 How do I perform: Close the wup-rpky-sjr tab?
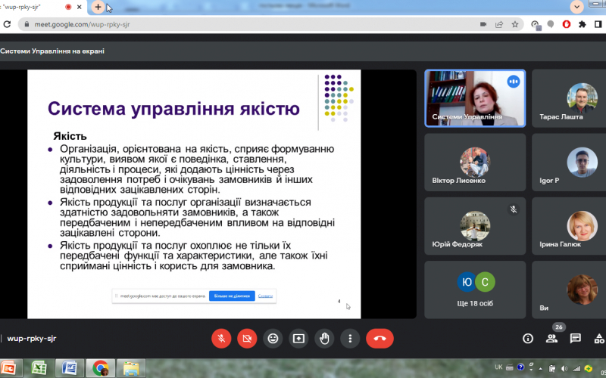pos(80,7)
